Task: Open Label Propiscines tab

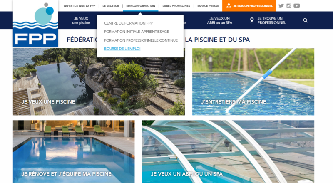Action: click(176, 6)
